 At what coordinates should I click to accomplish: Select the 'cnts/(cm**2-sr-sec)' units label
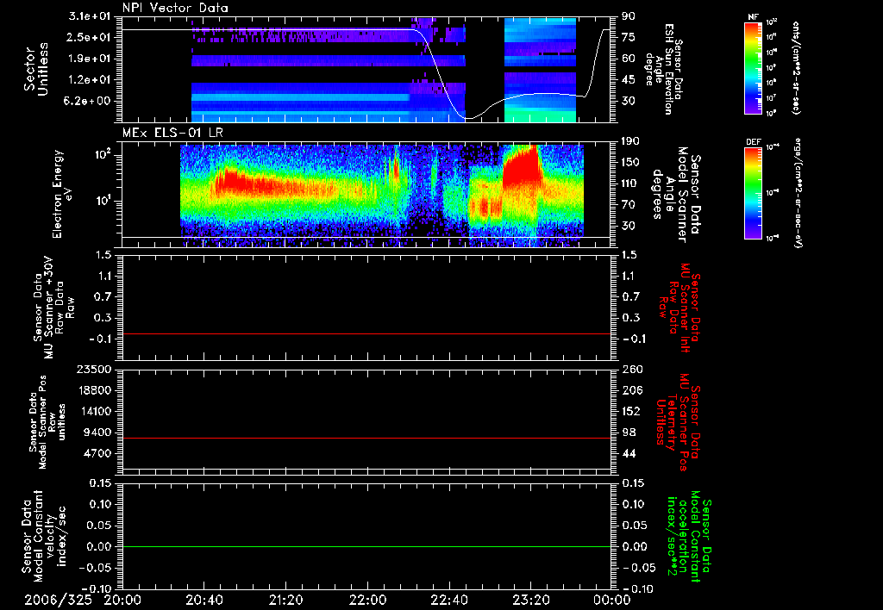(x=796, y=68)
